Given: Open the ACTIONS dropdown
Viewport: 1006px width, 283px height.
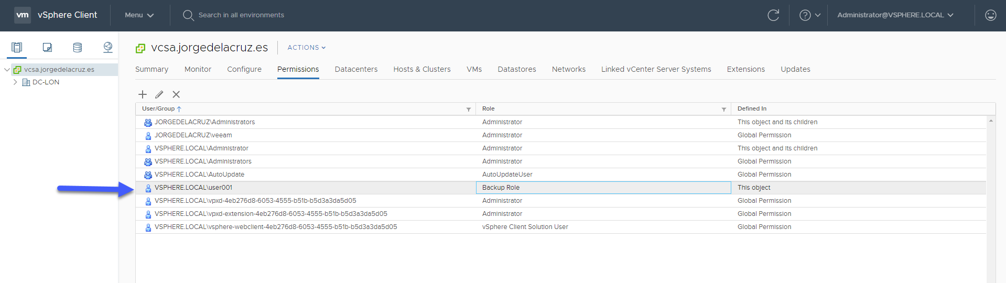Looking at the screenshot, I should point(307,48).
